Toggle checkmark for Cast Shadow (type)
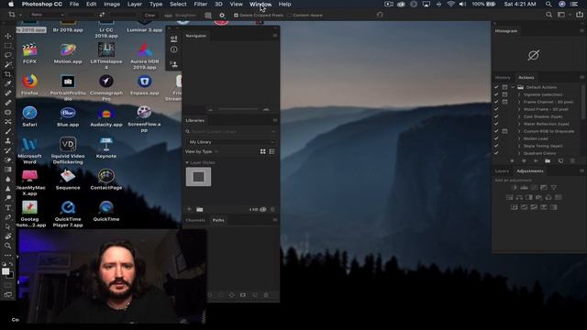The image size is (587, 330). pos(496,116)
